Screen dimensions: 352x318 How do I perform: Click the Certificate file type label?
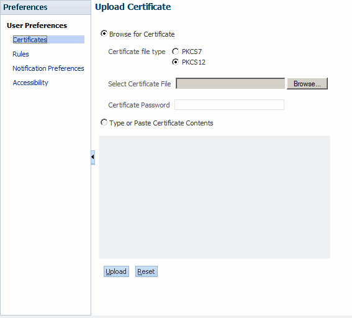(x=137, y=52)
